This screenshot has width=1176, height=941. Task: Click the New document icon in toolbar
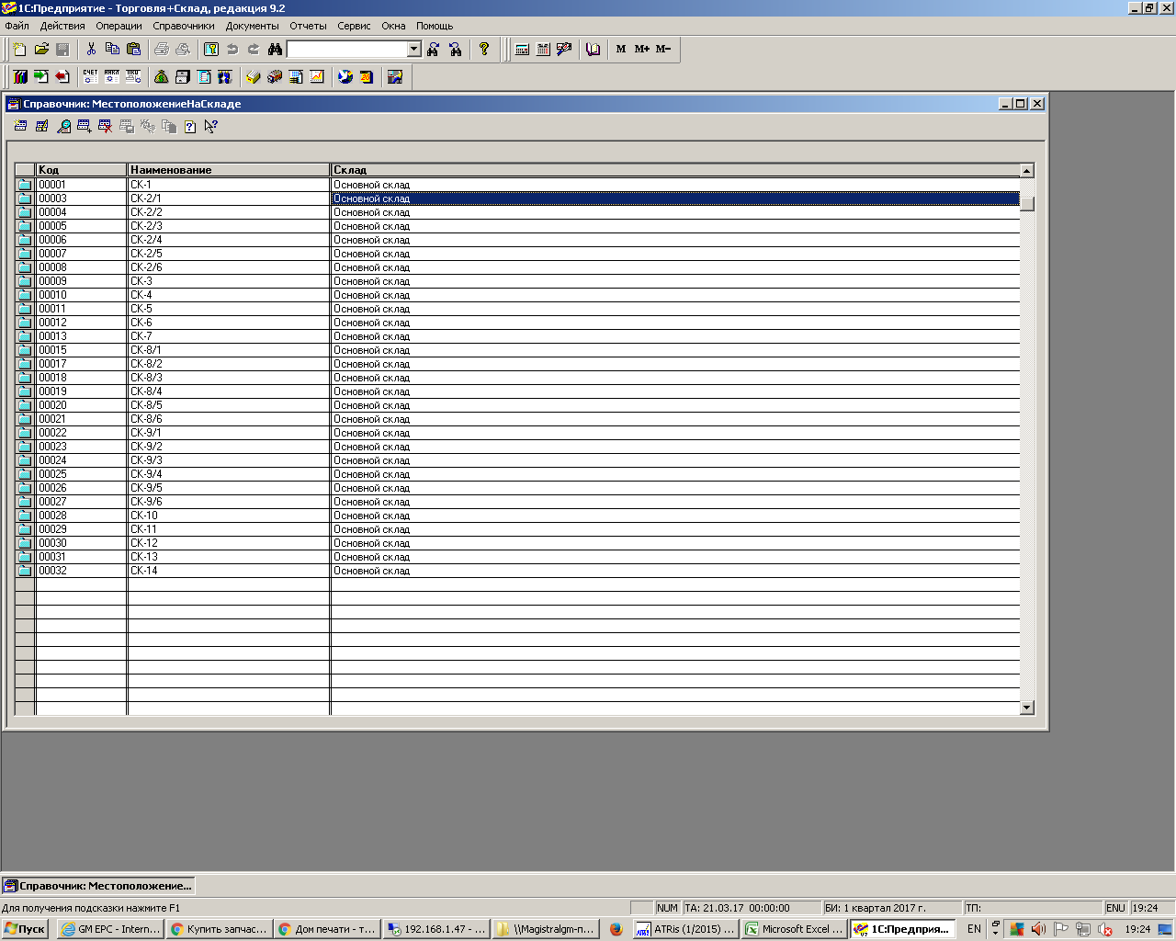click(19, 50)
